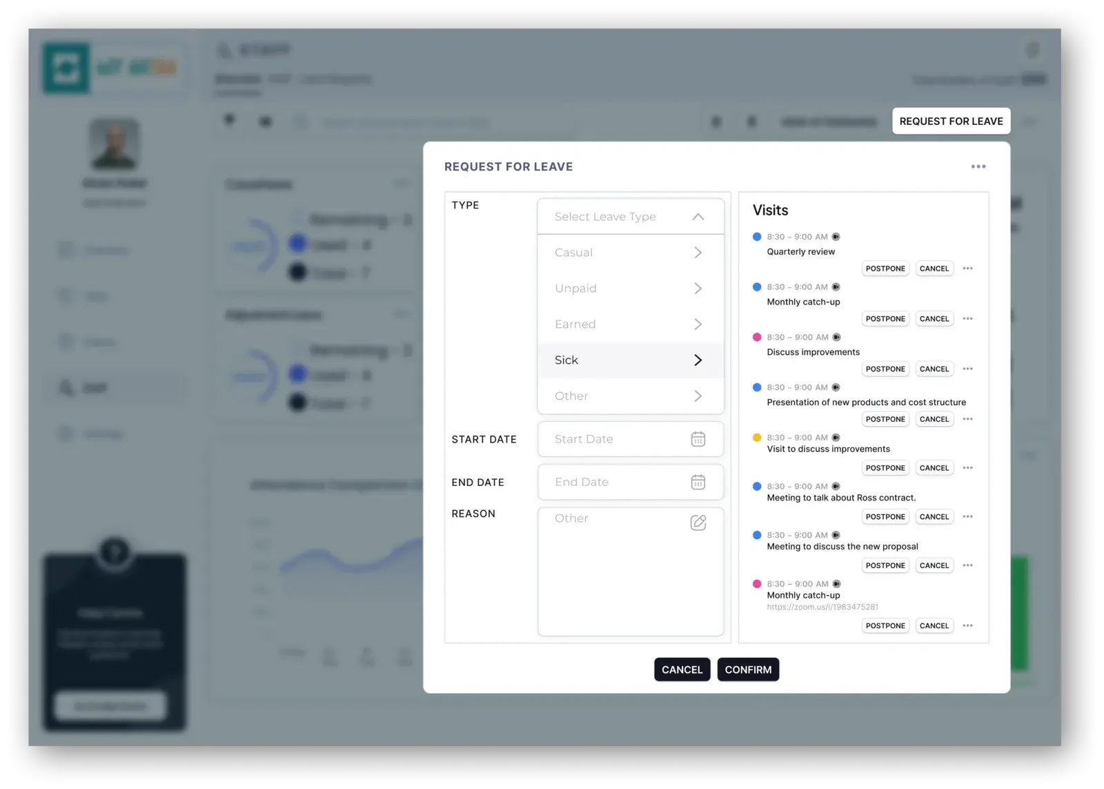Cancel the Quarterly review visit
This screenshot has height=789, width=1104.
(x=934, y=269)
